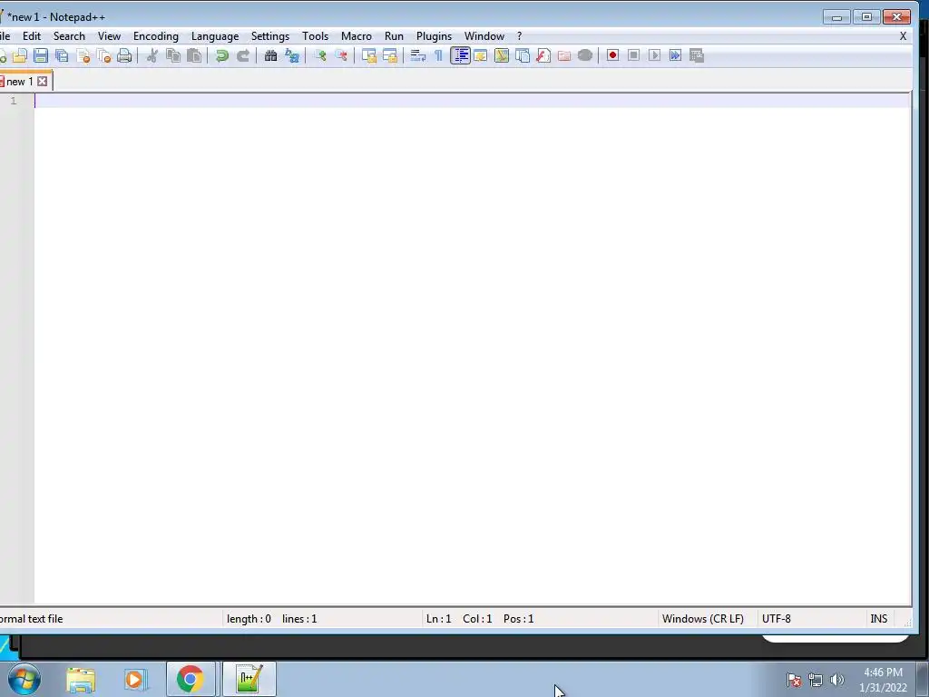Open File Explorer from the taskbar
929x697 pixels.
click(81, 680)
